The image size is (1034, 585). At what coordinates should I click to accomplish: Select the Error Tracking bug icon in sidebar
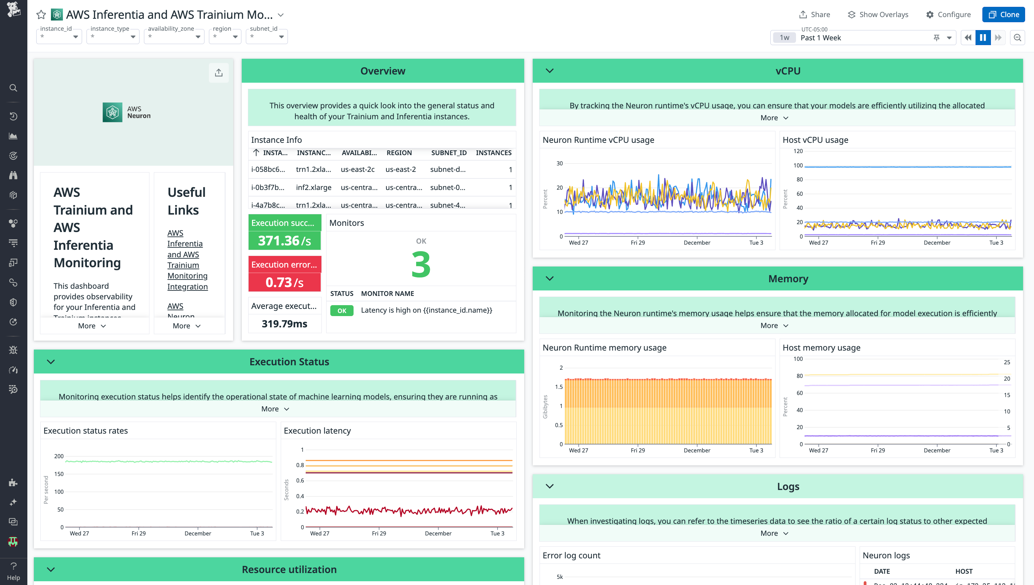[13, 350]
